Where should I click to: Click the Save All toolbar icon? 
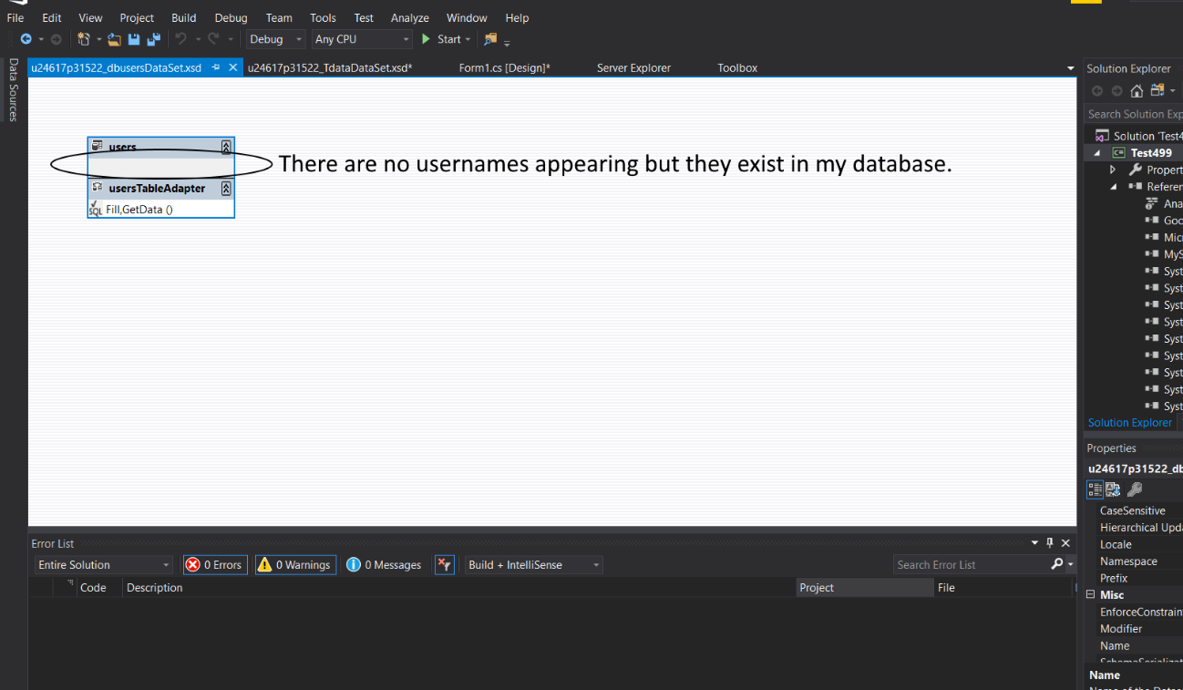point(153,39)
